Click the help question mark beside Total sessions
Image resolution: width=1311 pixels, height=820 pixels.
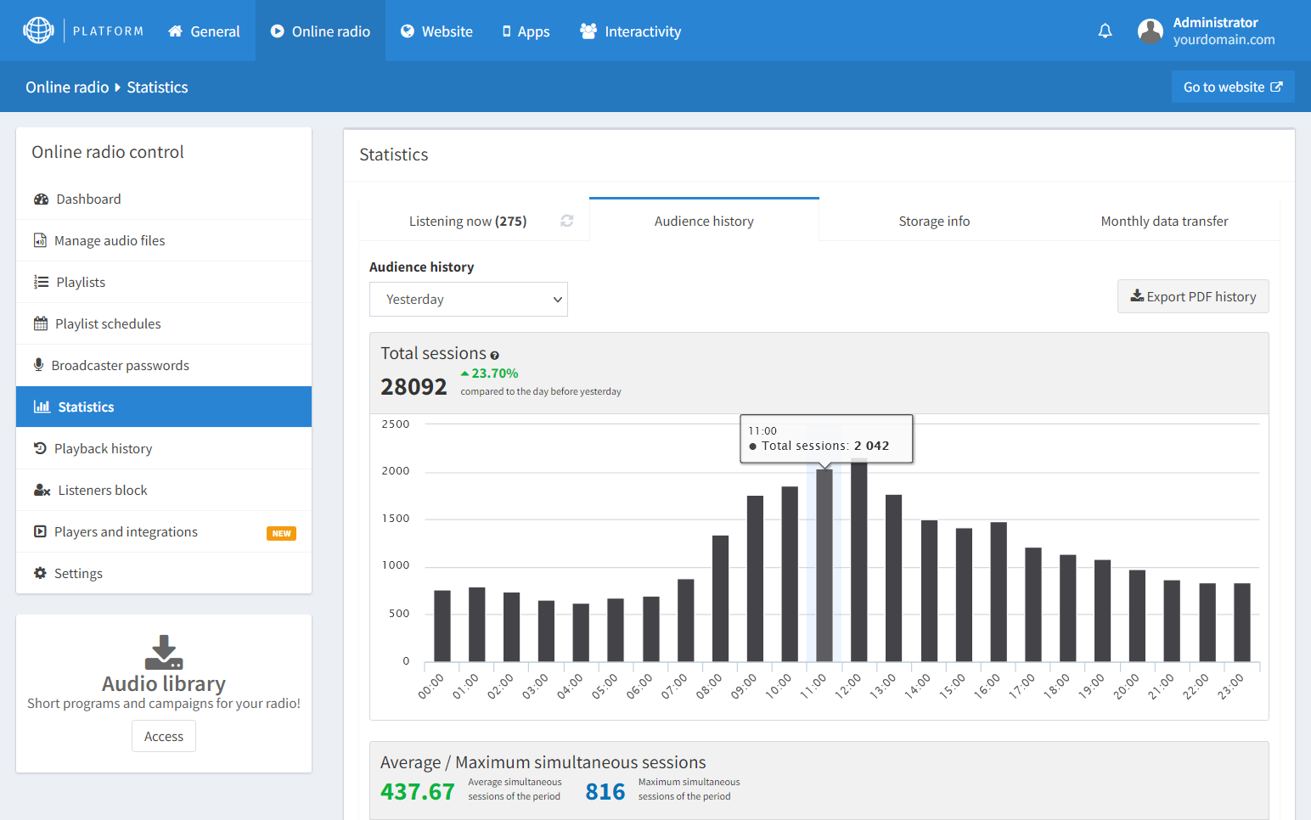495,354
